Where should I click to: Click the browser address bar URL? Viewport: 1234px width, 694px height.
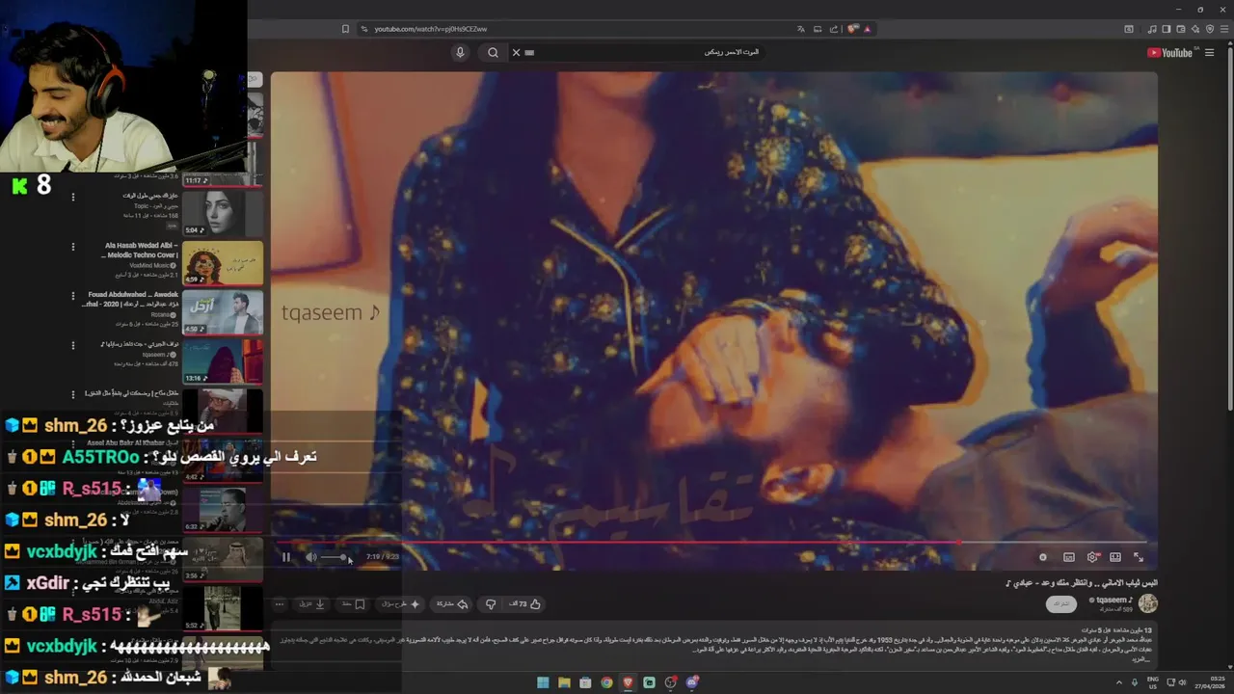tap(431, 29)
